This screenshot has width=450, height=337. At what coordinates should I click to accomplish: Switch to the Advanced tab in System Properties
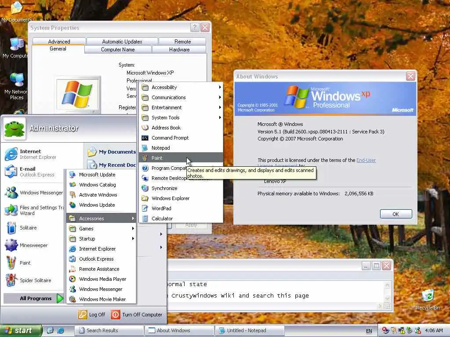point(59,42)
